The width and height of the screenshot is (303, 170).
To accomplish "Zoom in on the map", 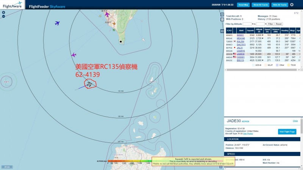I will [3, 12].
